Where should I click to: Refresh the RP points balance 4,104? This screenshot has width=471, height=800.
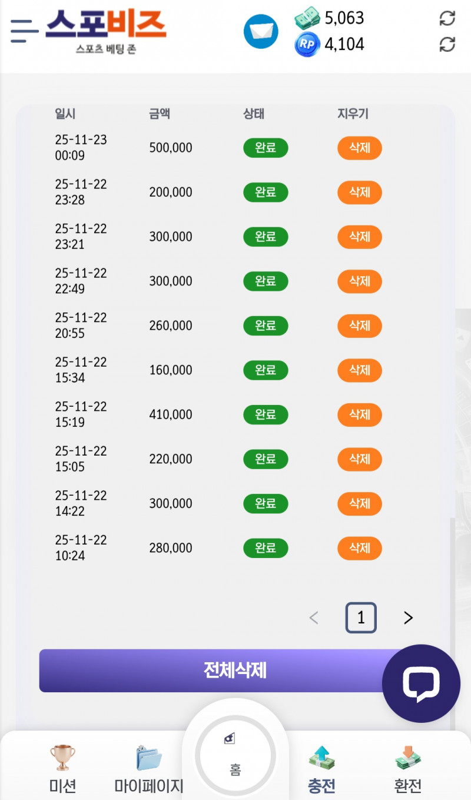447,44
